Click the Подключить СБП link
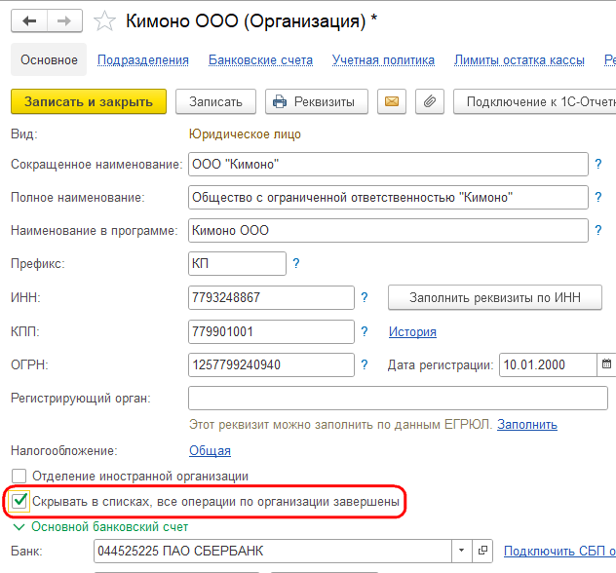This screenshot has width=616, height=573. 559,551
